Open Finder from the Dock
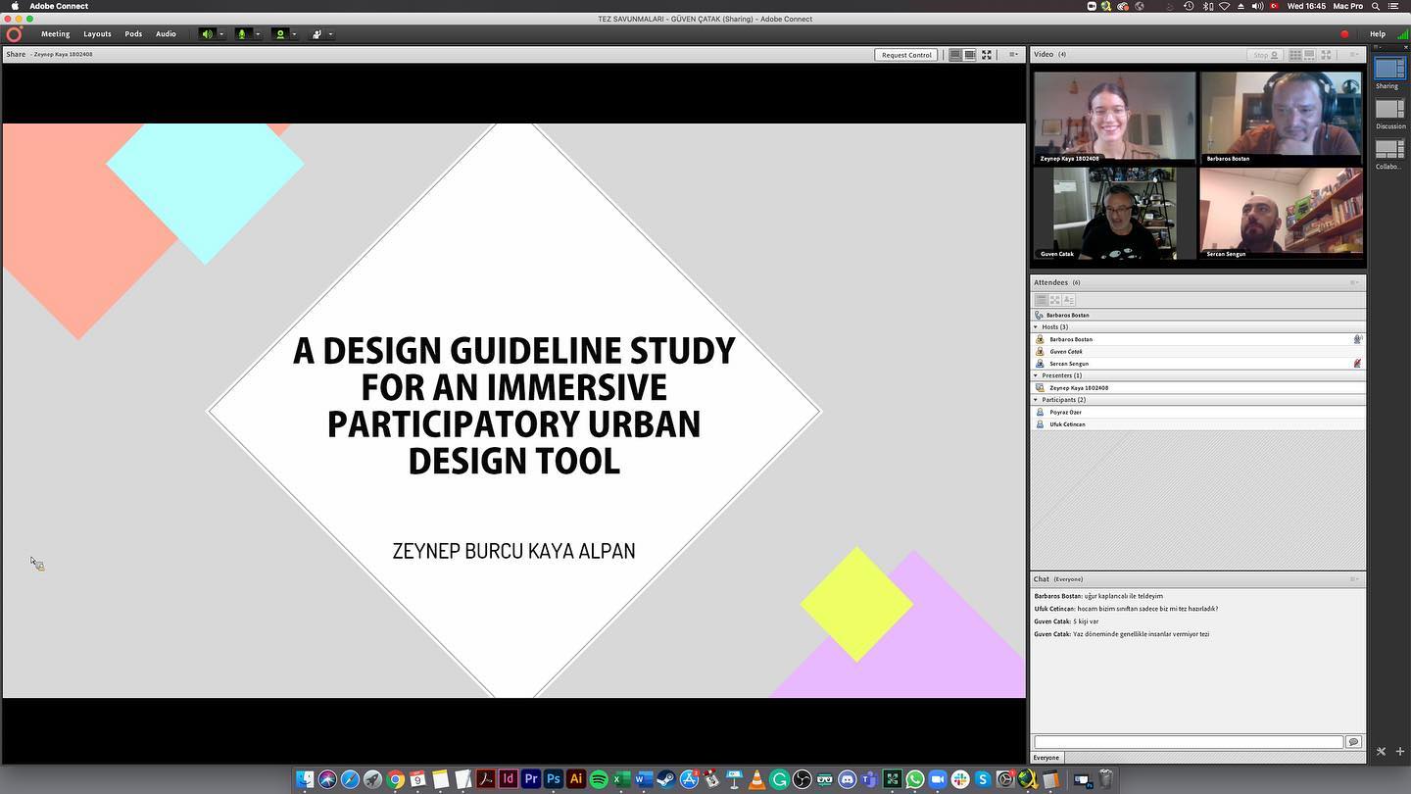Image resolution: width=1411 pixels, height=794 pixels. (306, 779)
